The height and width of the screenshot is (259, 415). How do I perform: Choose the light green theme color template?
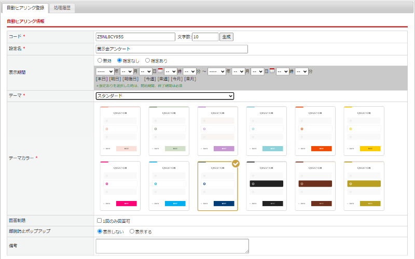pyautogui.click(x=169, y=131)
